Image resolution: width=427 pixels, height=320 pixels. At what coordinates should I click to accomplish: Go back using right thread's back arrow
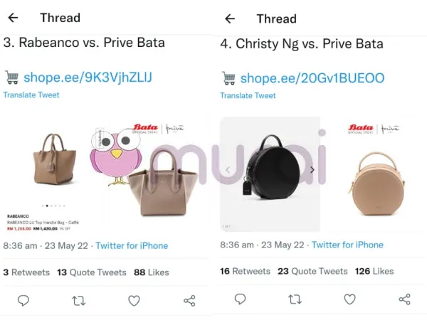coord(230,18)
